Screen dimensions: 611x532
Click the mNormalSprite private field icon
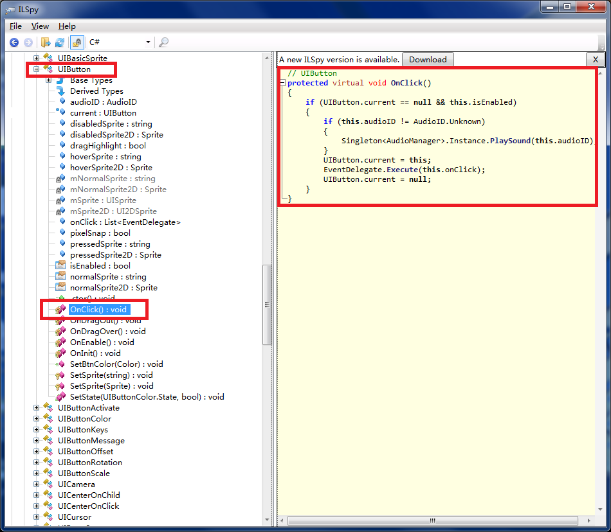(60, 179)
